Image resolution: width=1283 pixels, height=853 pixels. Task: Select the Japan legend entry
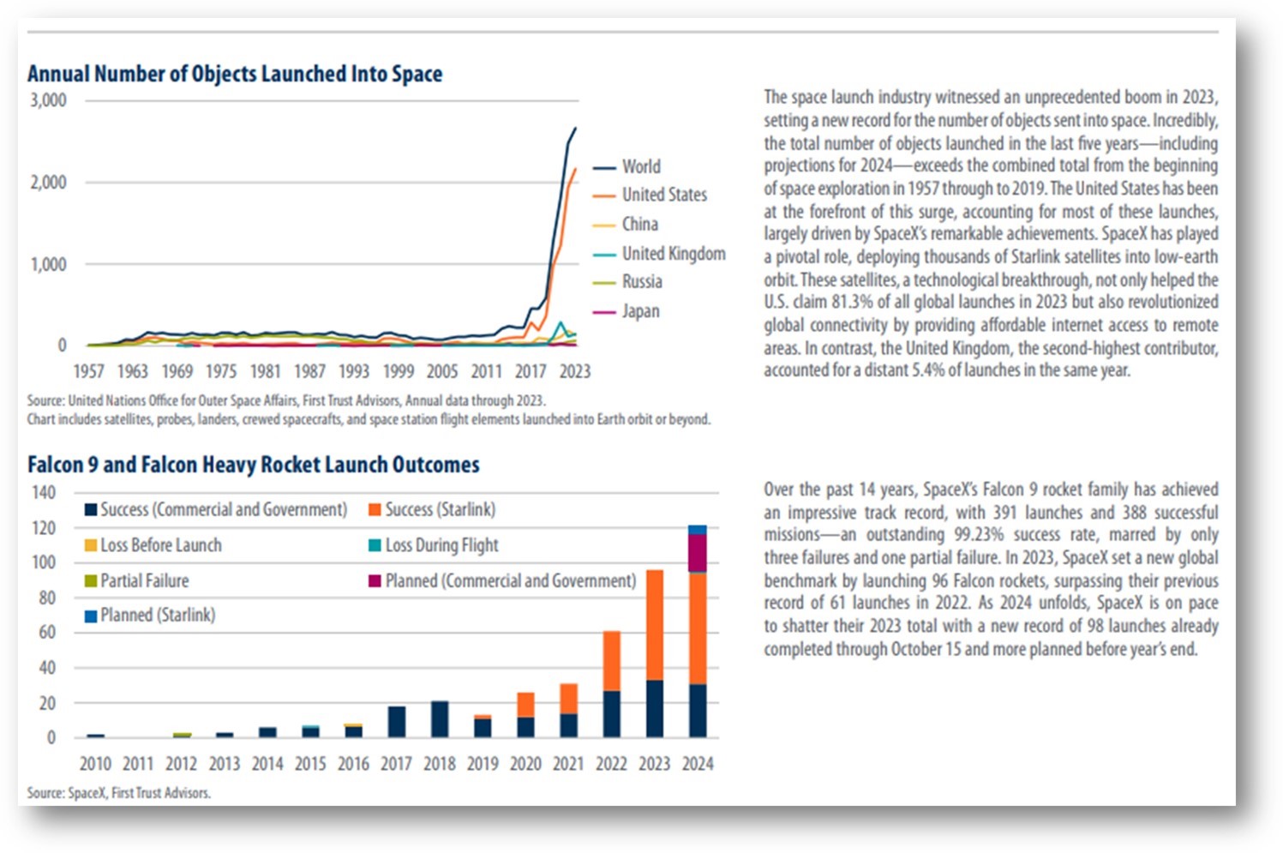click(x=627, y=310)
